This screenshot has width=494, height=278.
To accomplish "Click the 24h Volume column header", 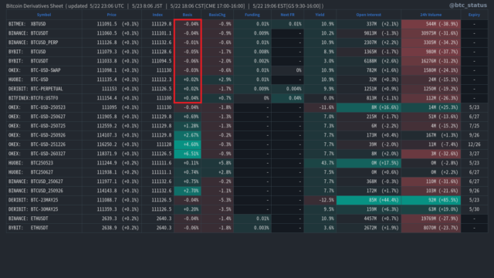I will [x=431, y=15].
